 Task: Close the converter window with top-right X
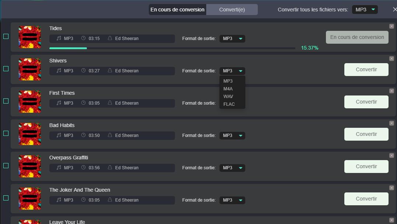[x=395, y=10]
